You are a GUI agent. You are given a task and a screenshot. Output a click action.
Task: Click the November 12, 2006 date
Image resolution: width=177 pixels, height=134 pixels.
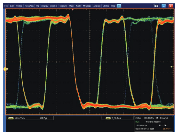(145, 129)
